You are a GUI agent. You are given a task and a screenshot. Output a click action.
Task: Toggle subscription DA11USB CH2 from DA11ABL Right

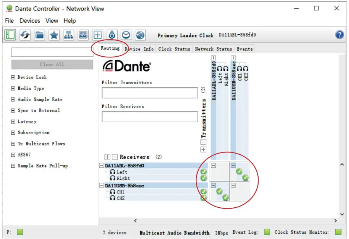click(x=225, y=198)
